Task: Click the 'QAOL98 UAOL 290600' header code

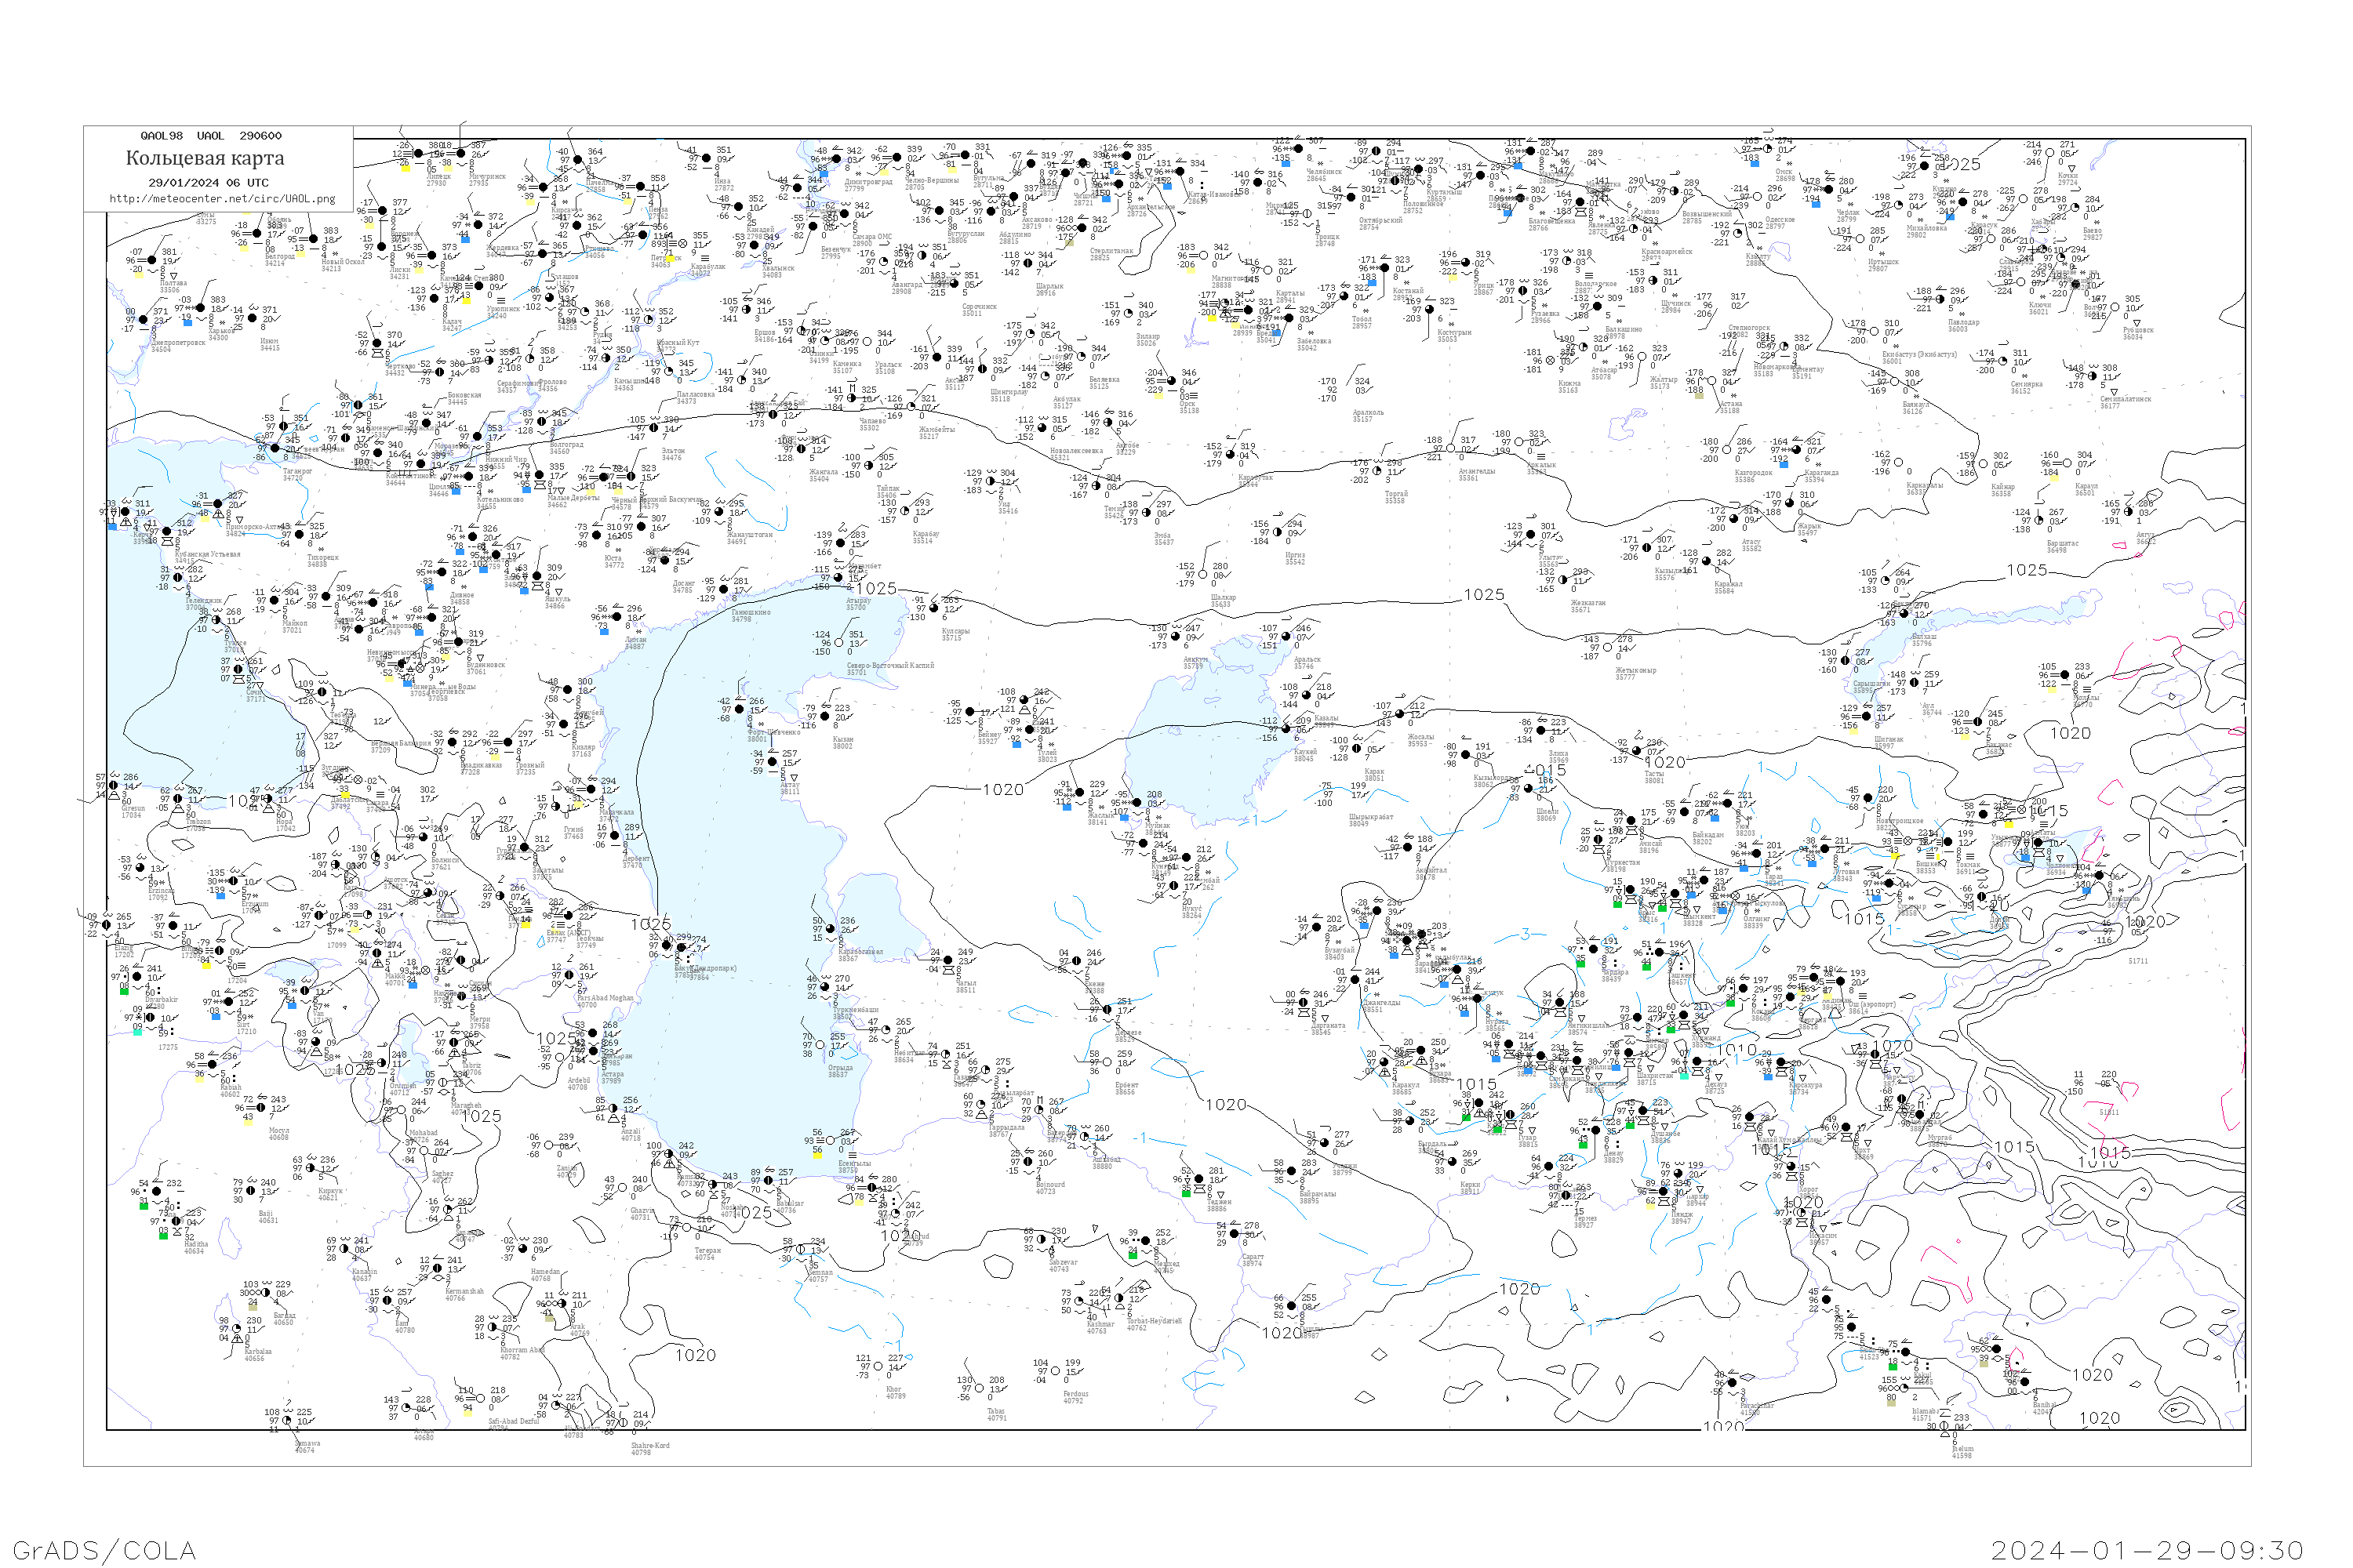Action: pos(211,136)
